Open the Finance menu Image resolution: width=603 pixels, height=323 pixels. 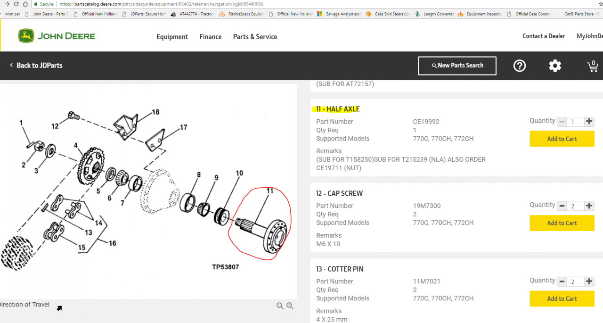[x=211, y=37]
